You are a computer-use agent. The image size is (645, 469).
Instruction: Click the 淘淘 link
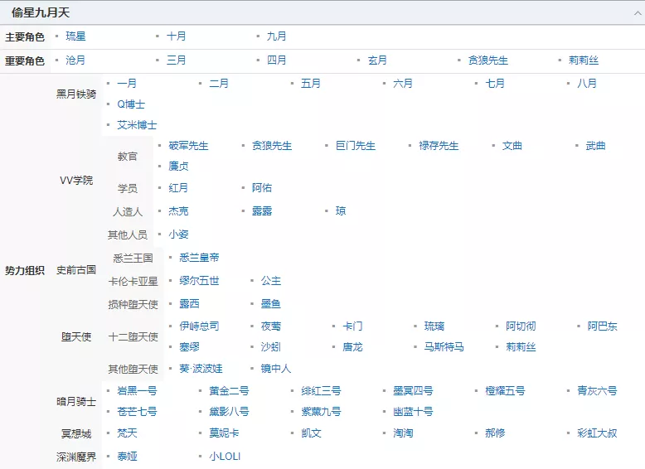point(403,433)
